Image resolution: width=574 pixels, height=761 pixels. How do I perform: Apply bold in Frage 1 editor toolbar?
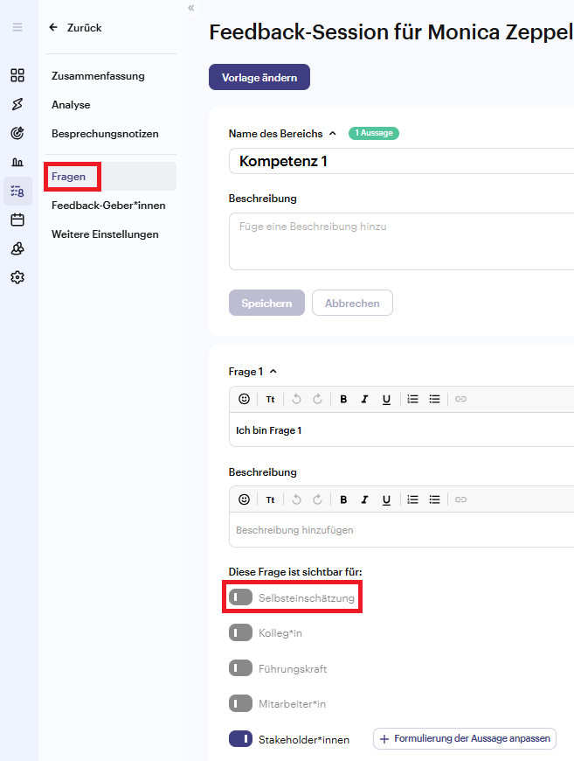(343, 399)
